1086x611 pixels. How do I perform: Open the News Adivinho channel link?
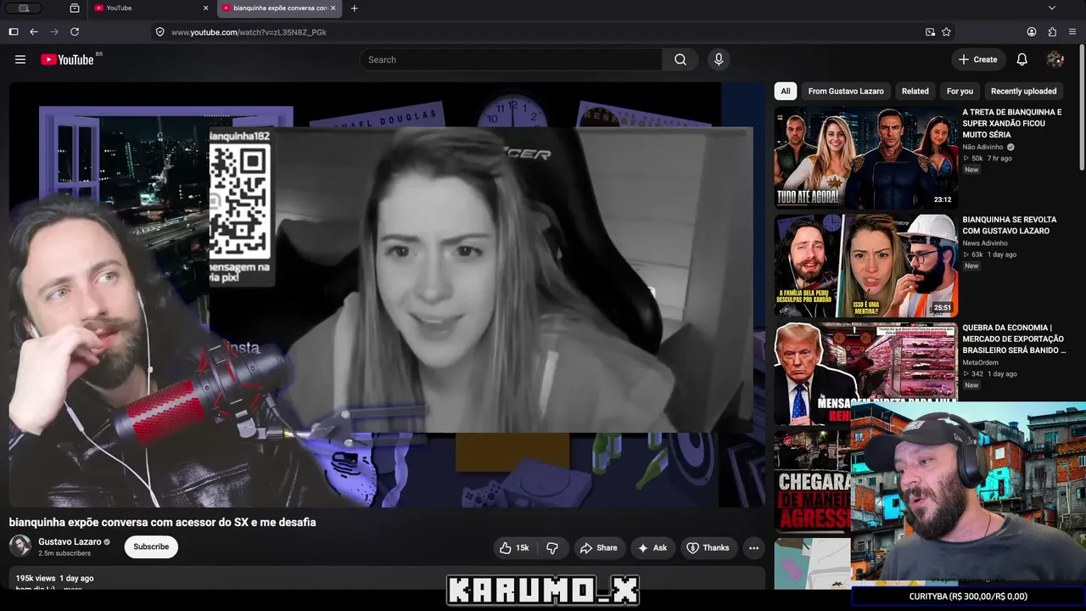pos(985,244)
